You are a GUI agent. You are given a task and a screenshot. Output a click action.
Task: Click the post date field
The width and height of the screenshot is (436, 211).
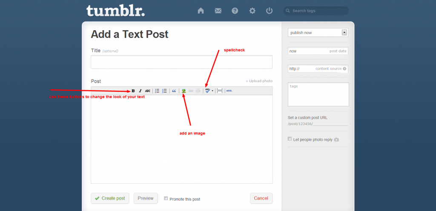point(318,51)
